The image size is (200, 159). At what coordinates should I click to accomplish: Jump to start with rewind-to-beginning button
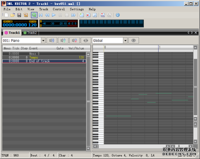pyautogui.click(x=41, y=15)
